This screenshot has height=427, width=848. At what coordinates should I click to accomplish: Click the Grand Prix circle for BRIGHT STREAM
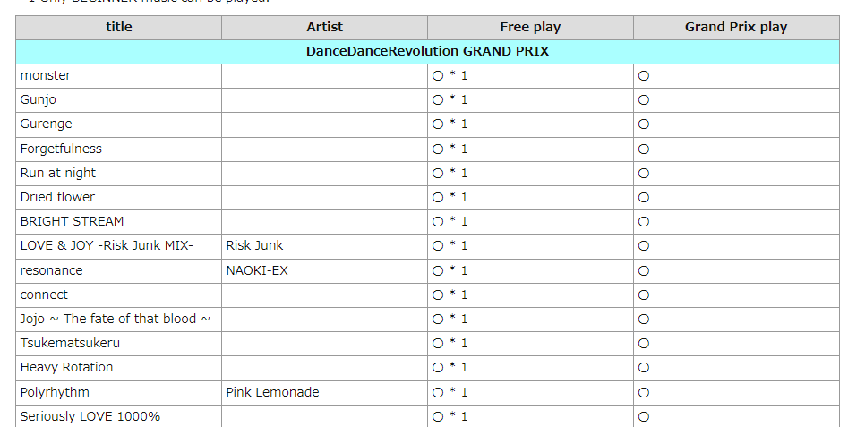pos(643,222)
